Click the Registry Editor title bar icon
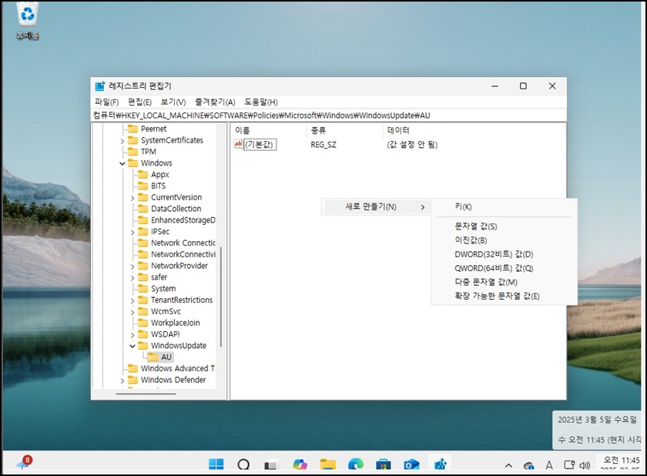 [100, 86]
